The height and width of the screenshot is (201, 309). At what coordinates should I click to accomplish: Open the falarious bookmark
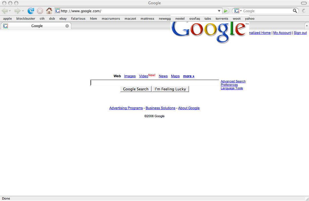click(x=78, y=19)
